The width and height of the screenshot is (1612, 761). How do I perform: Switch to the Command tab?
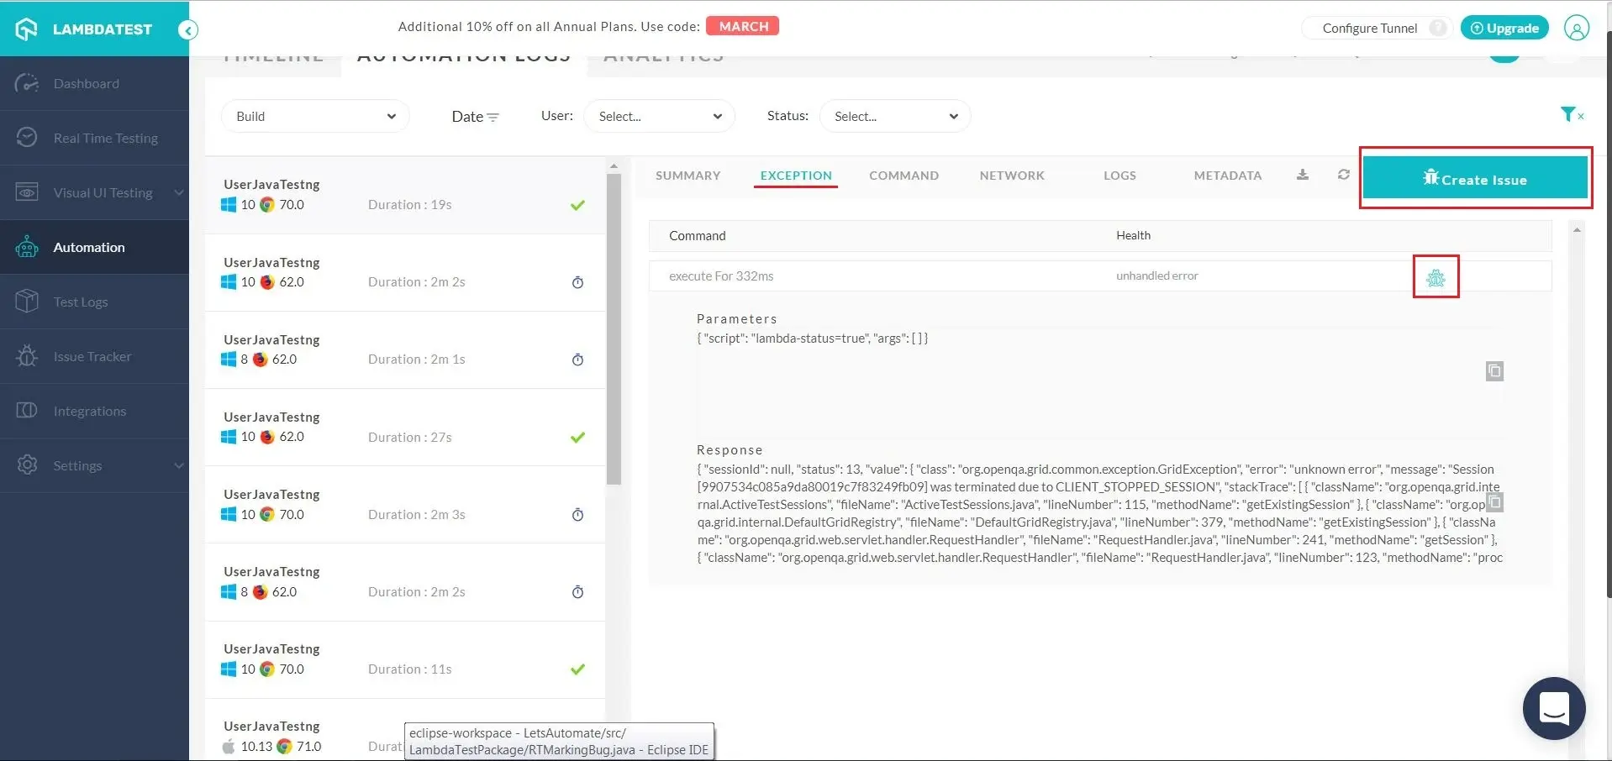(903, 176)
